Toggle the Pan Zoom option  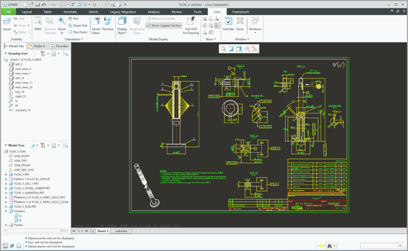point(77,32)
